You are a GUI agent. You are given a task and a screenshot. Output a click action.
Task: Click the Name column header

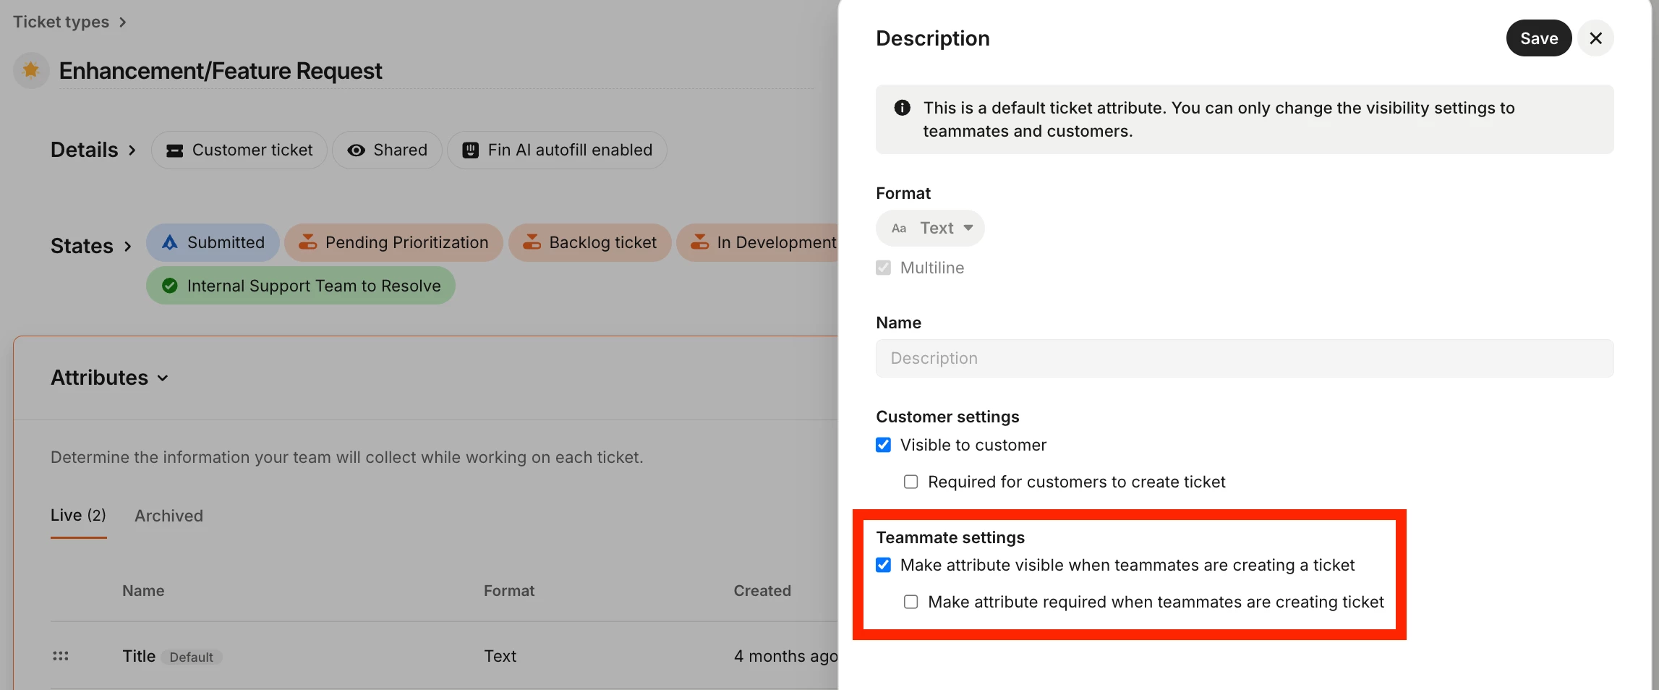pyautogui.click(x=143, y=591)
